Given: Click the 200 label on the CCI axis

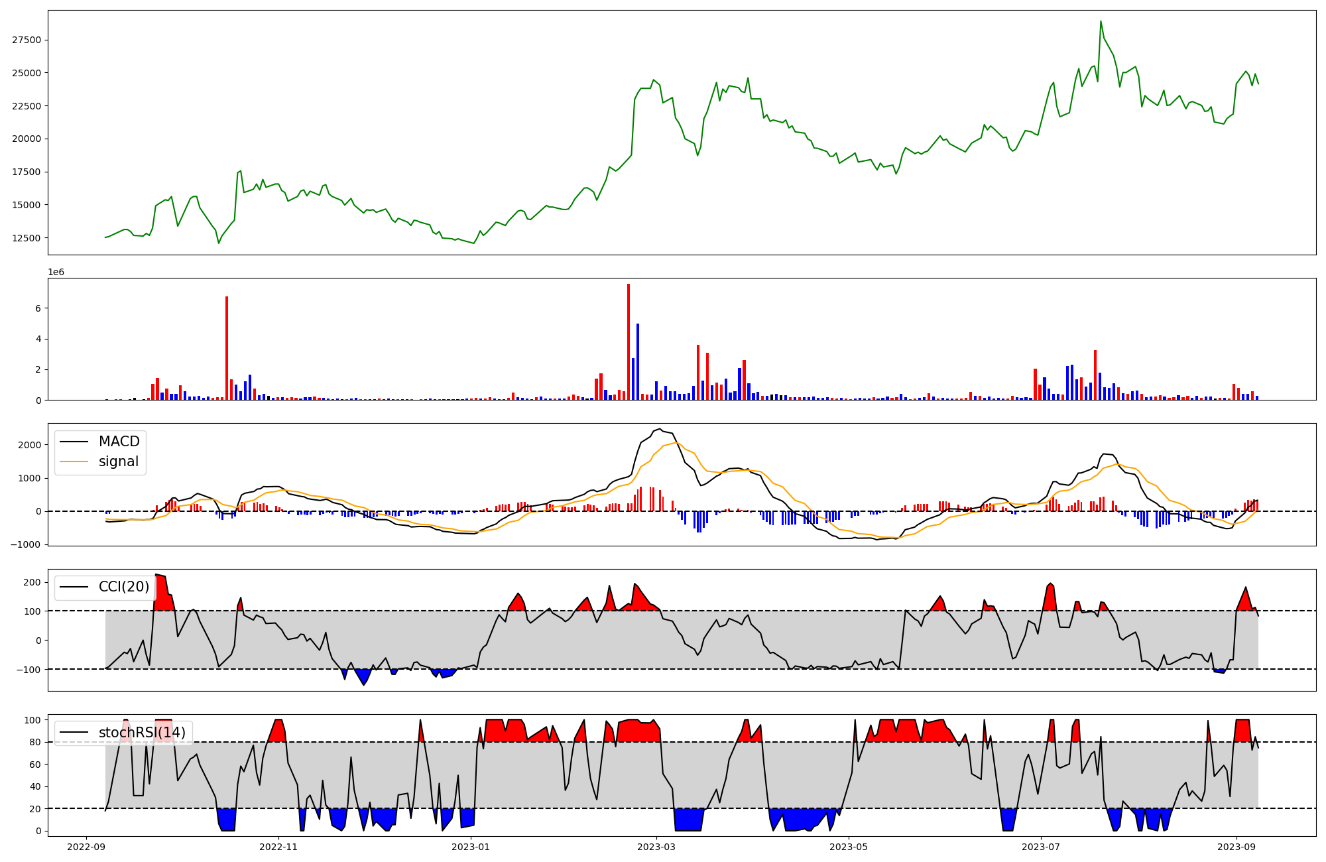Looking at the screenshot, I should click(32, 582).
